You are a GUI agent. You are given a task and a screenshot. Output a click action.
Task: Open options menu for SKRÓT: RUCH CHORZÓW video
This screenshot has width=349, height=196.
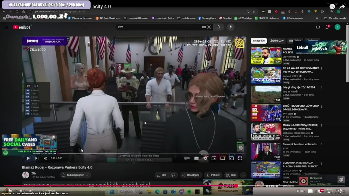click(x=322, y=106)
